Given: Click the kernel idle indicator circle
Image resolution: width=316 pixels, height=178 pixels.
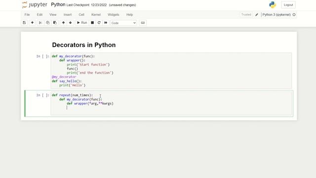Looking at the screenshot, I should (294, 15).
